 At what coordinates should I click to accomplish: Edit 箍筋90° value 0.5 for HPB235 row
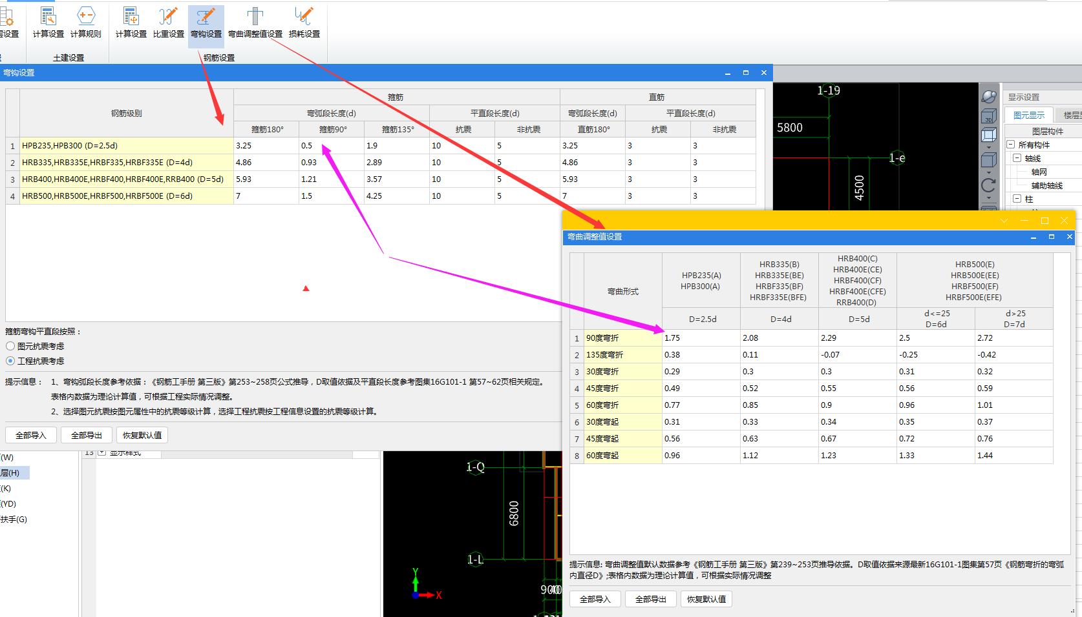(x=332, y=146)
